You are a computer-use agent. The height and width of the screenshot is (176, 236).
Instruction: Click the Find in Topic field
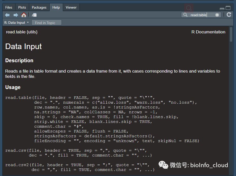tap(47, 23)
